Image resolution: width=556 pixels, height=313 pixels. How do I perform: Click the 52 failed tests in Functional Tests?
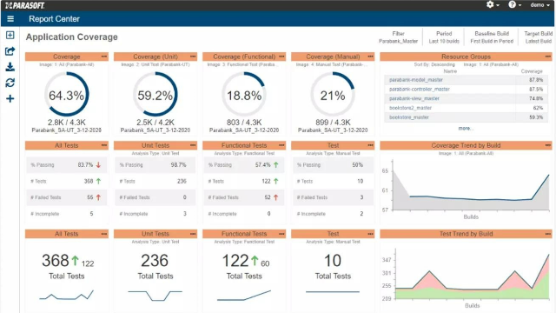(x=268, y=197)
